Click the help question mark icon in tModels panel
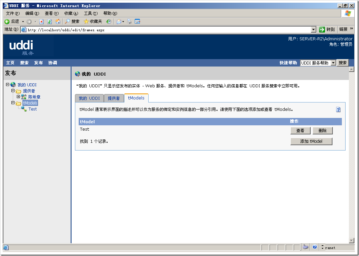359x256 pixels. tap(338, 110)
